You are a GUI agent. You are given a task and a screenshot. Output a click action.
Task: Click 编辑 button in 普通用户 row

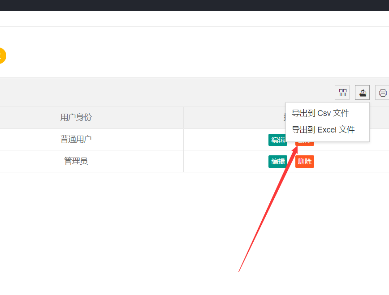pos(277,140)
